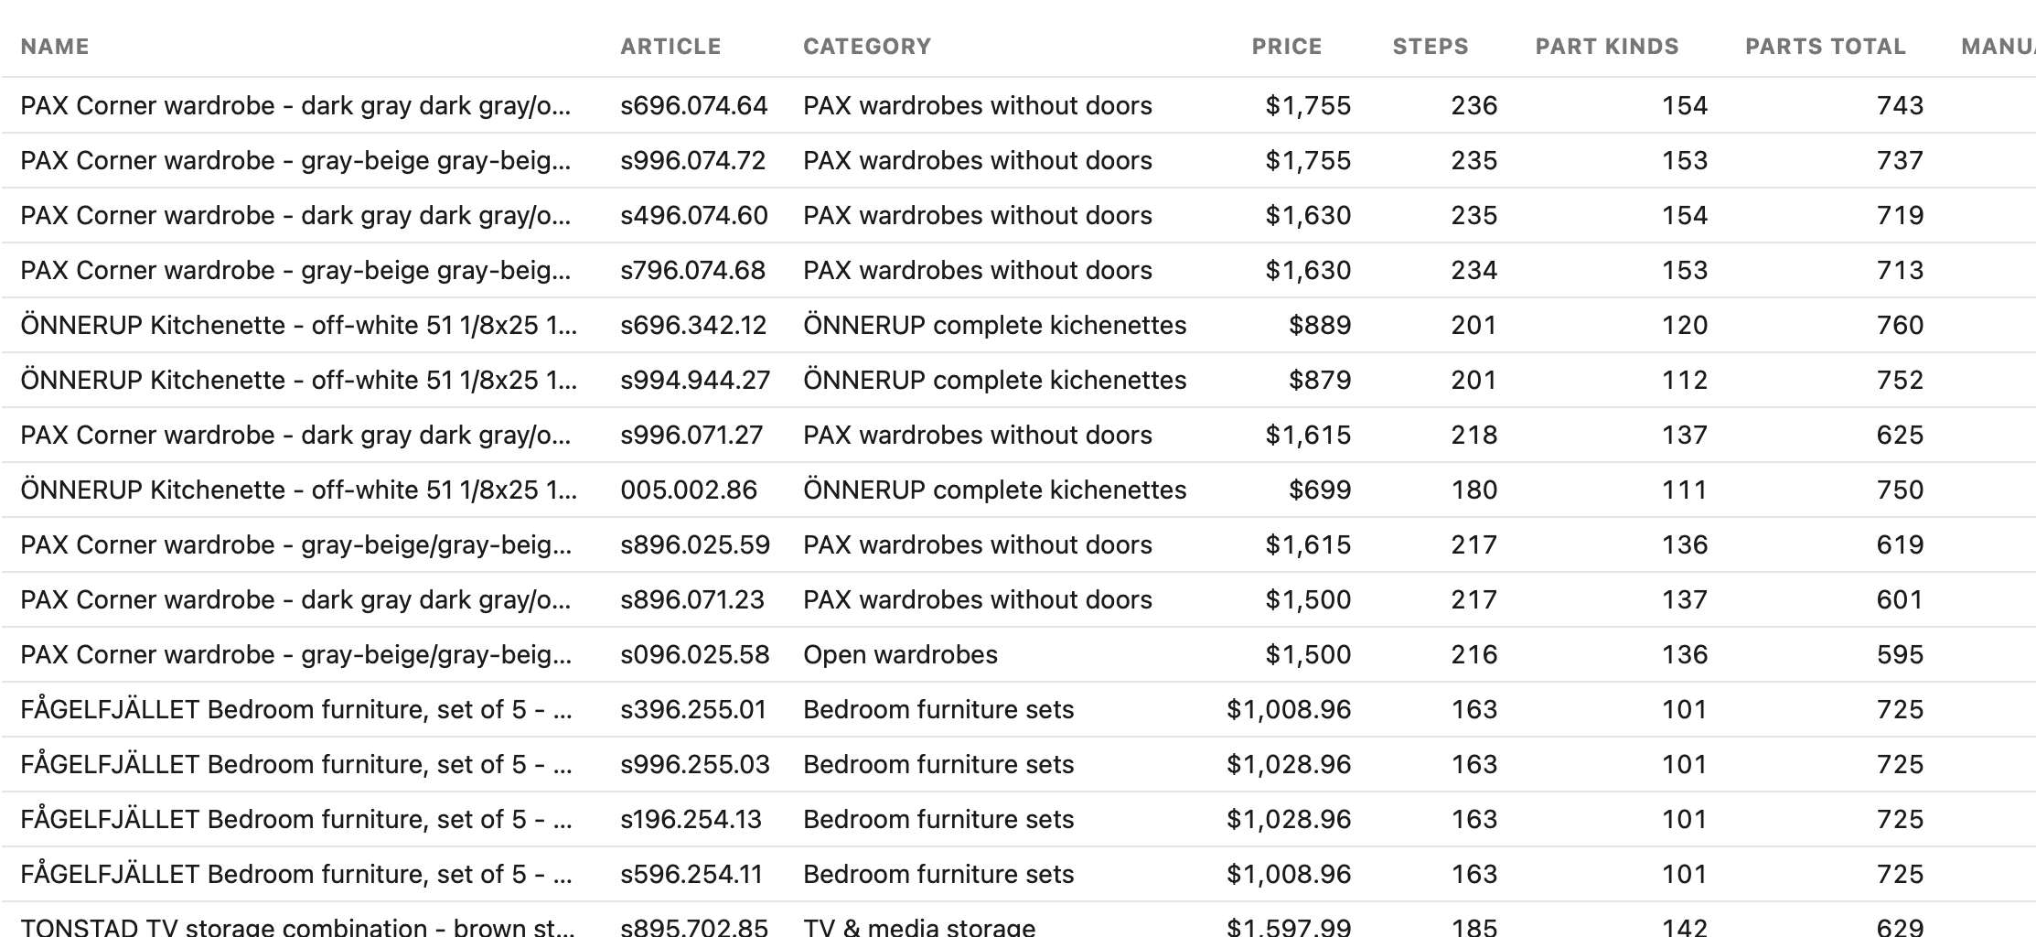
Task: Open the ÖNNERUP Kitchenette name in row 005.002.86
Action: coord(298,490)
